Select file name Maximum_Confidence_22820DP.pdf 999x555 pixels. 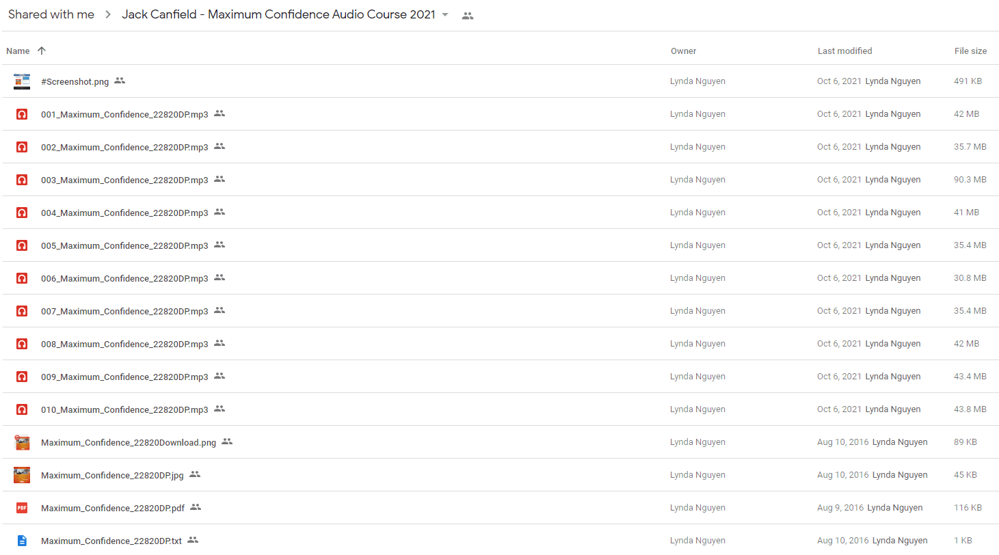click(113, 508)
